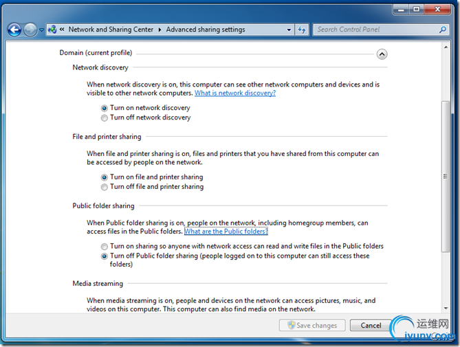Minimize the Advanced sharing settings window

401,10
